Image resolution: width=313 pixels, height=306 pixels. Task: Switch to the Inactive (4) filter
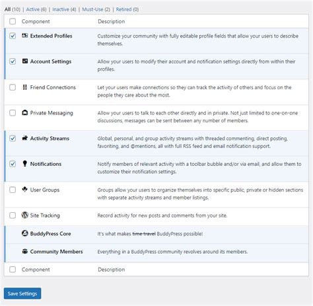(64, 9)
